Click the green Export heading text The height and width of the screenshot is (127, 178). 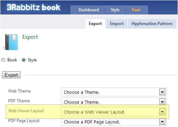tap(30, 37)
